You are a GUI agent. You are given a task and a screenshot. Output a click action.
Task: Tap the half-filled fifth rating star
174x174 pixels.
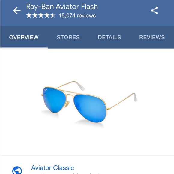53,15
